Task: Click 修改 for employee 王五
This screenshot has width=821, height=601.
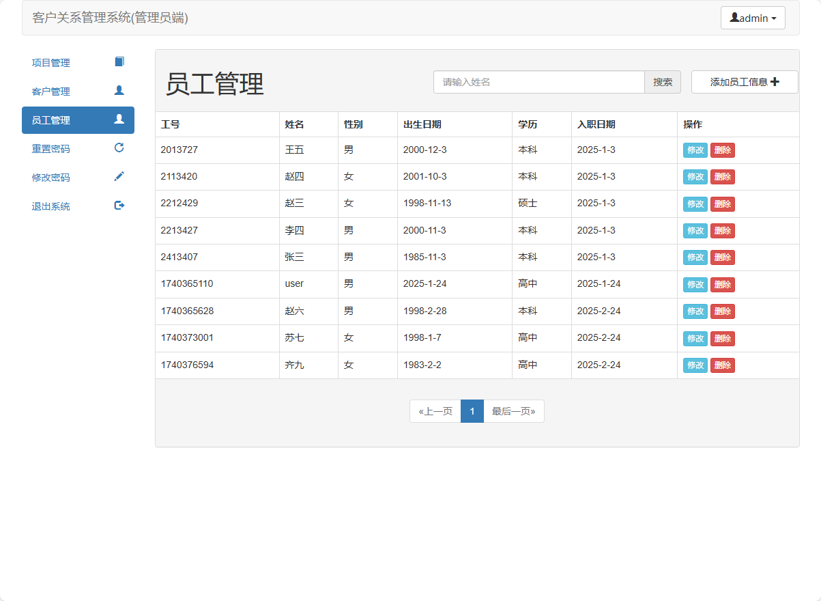Action: click(695, 150)
